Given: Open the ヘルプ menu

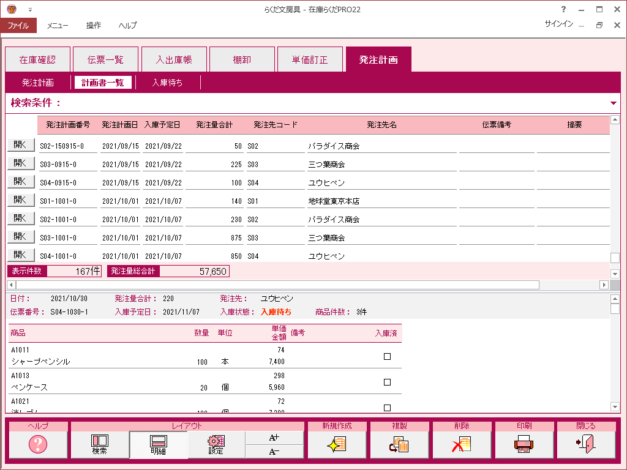Looking at the screenshot, I should coord(127,25).
